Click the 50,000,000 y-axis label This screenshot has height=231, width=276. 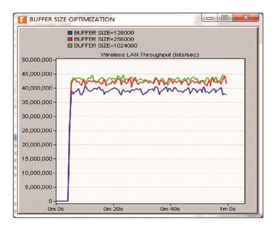[37, 60]
